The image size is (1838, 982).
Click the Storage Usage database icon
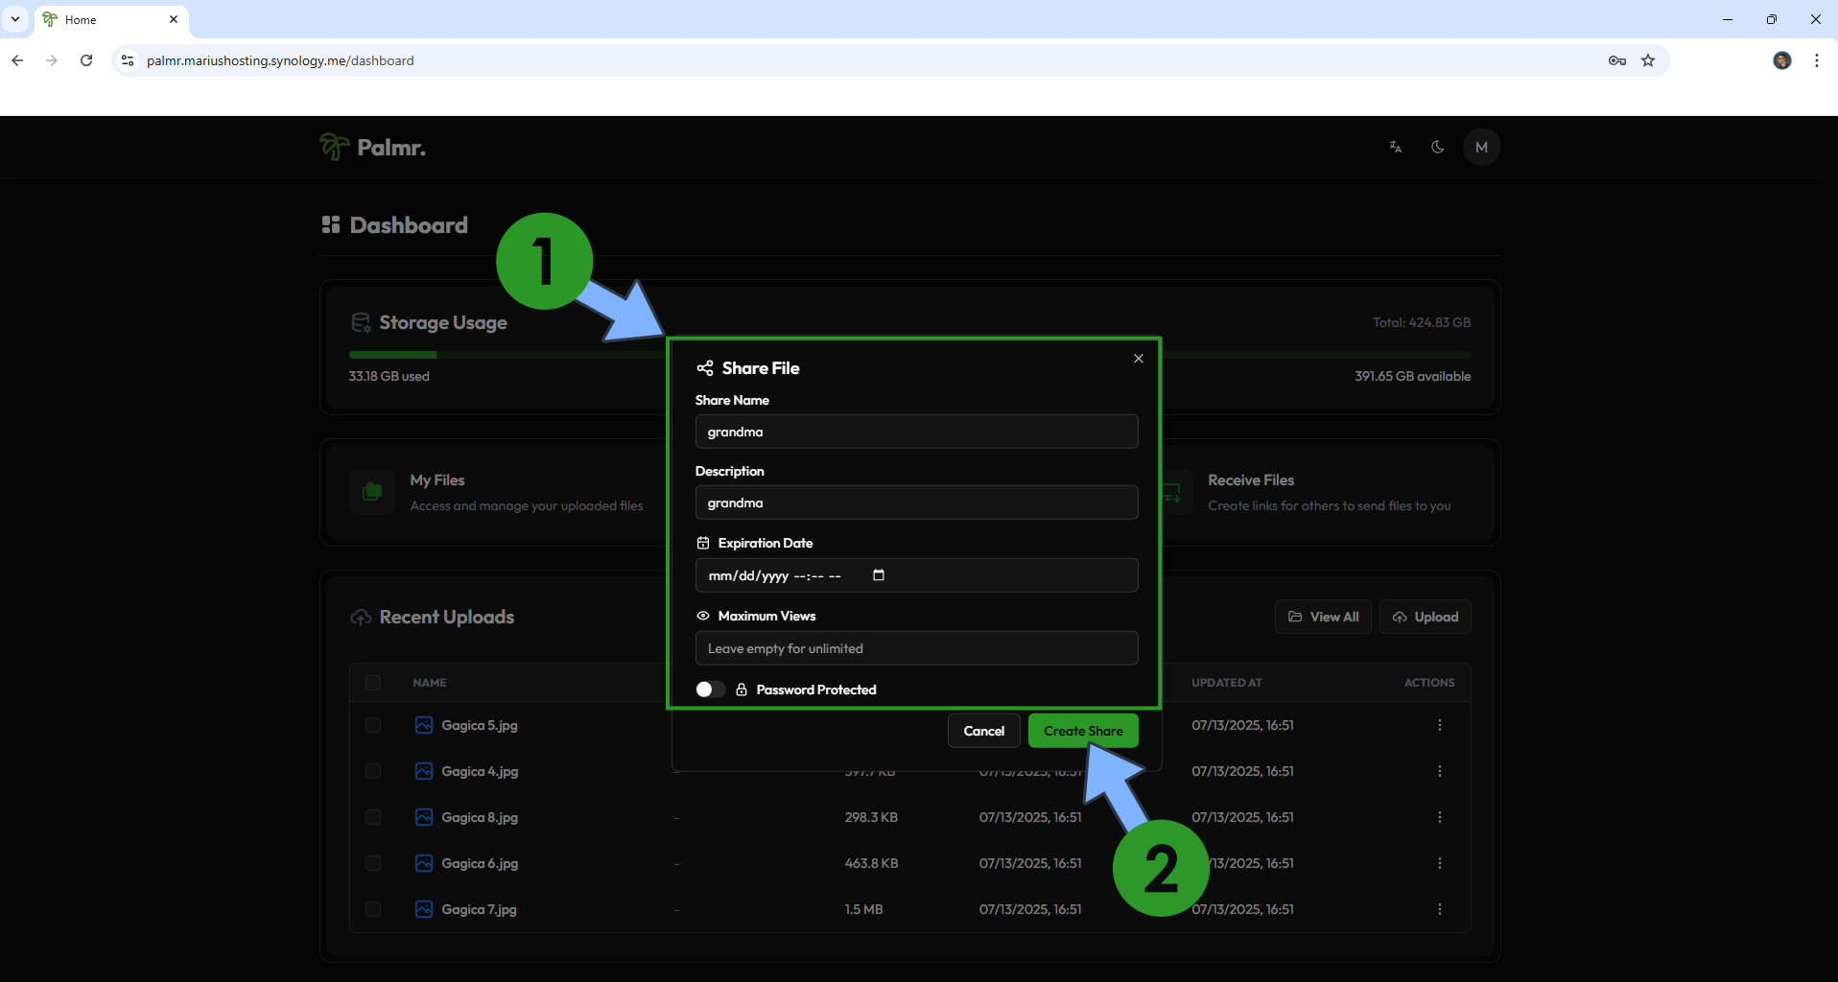point(361,323)
